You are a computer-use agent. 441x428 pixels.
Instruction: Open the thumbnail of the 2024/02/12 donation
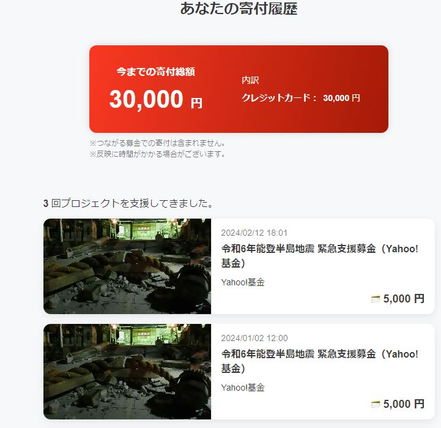(x=127, y=266)
